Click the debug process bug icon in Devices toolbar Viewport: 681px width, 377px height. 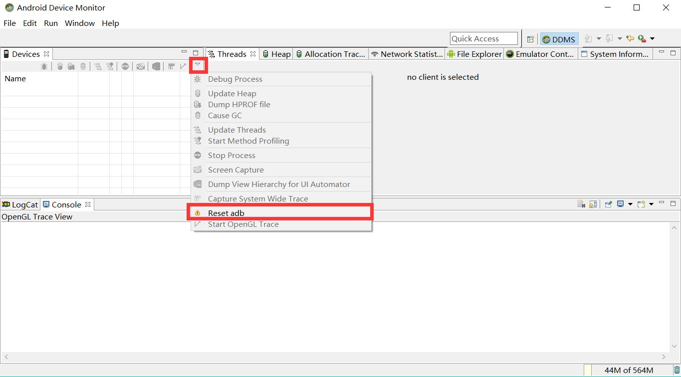(x=44, y=66)
